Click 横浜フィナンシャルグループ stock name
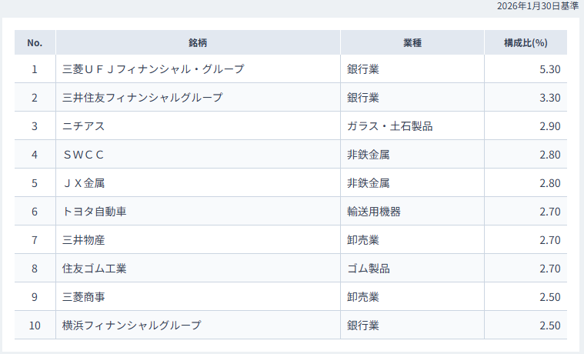The image size is (584, 354). (132, 326)
